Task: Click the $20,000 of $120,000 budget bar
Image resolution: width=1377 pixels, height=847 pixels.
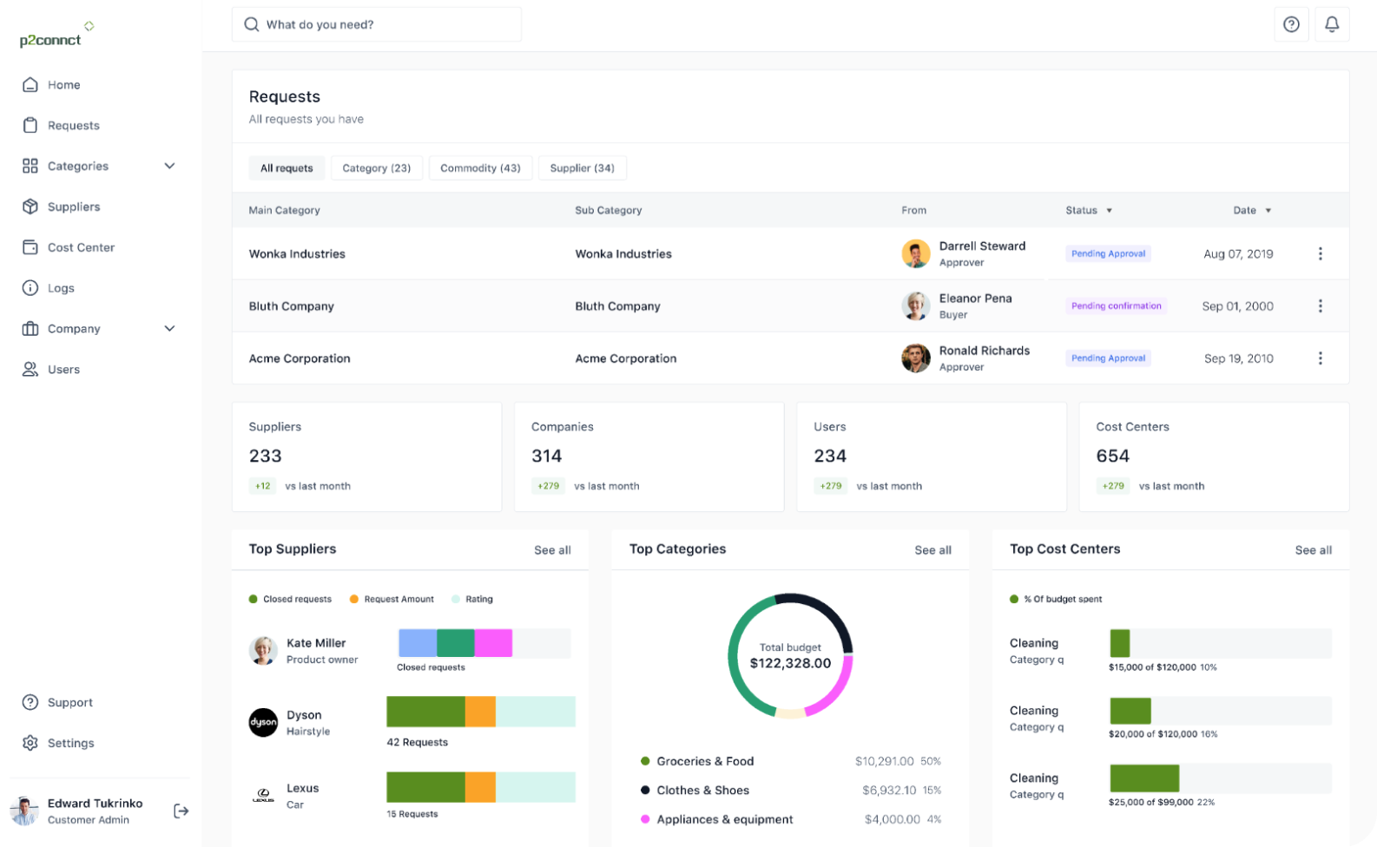Action: point(1221,711)
